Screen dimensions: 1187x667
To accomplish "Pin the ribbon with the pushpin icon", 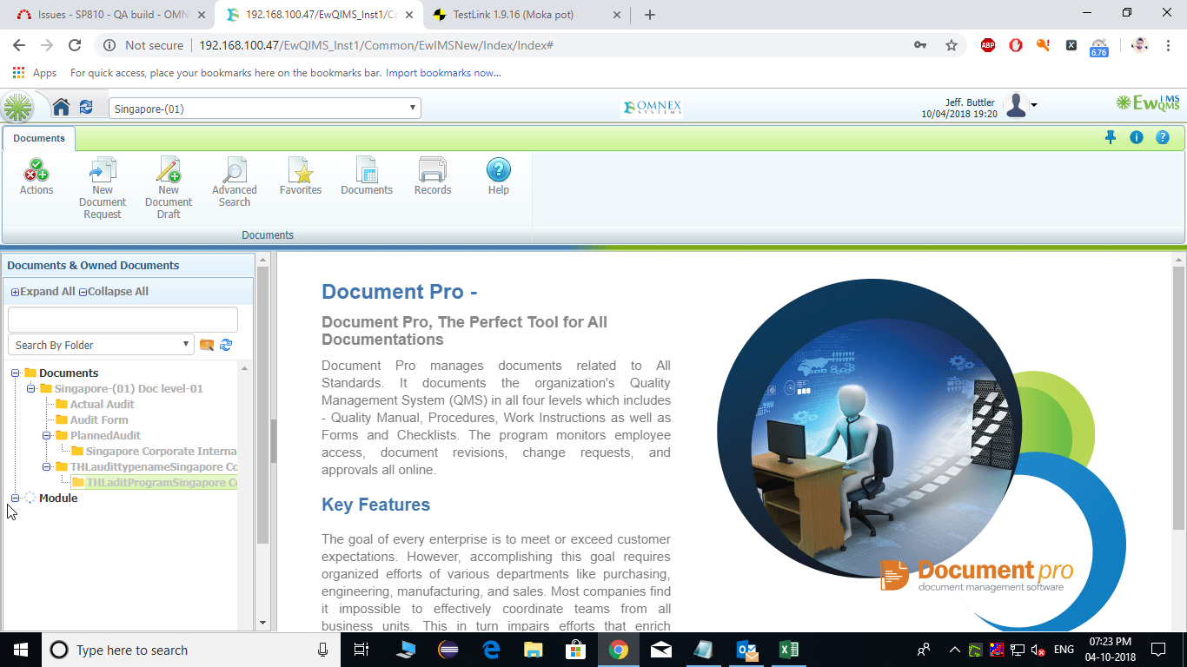I will point(1111,137).
